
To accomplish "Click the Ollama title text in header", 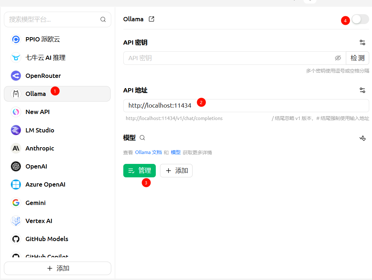I will tap(133, 19).
